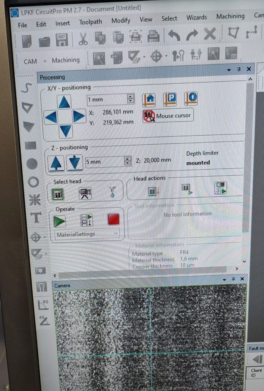The image size is (264, 391).
Task: Lower the head with Z down arrow
Action: 74,163
